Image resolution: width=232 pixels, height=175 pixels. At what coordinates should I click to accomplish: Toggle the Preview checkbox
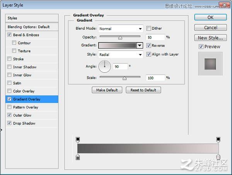201,47
